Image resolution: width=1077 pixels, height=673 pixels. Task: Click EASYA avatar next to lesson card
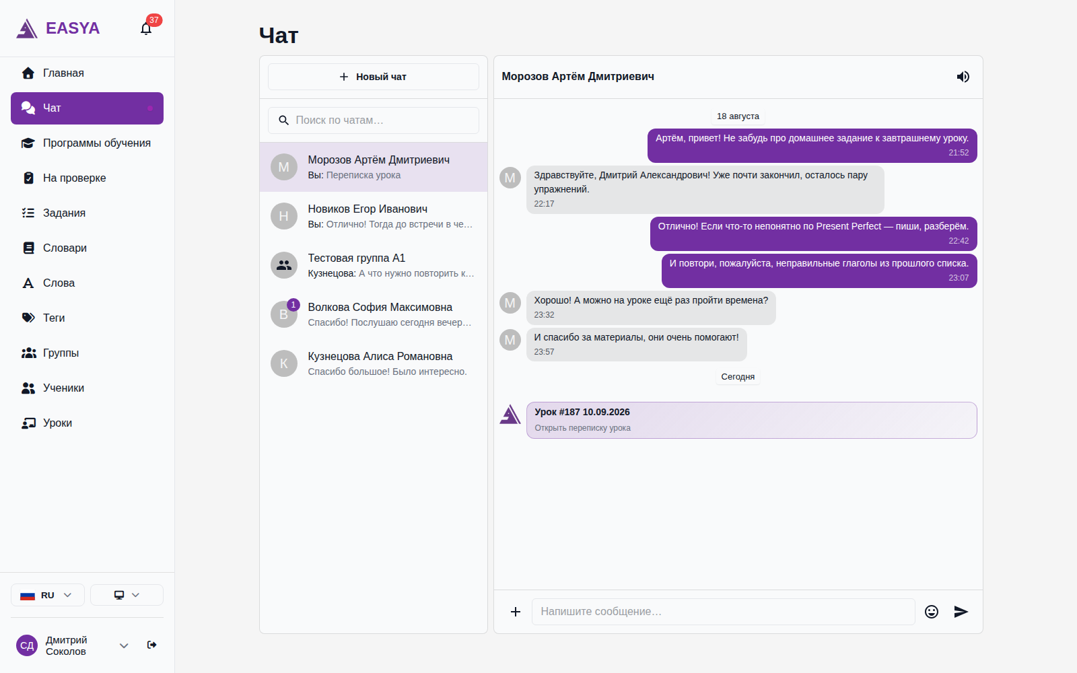[x=510, y=414]
